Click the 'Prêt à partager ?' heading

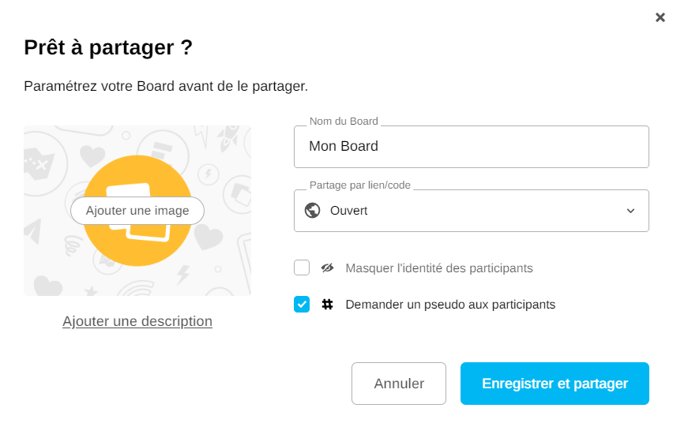pyautogui.click(x=108, y=47)
